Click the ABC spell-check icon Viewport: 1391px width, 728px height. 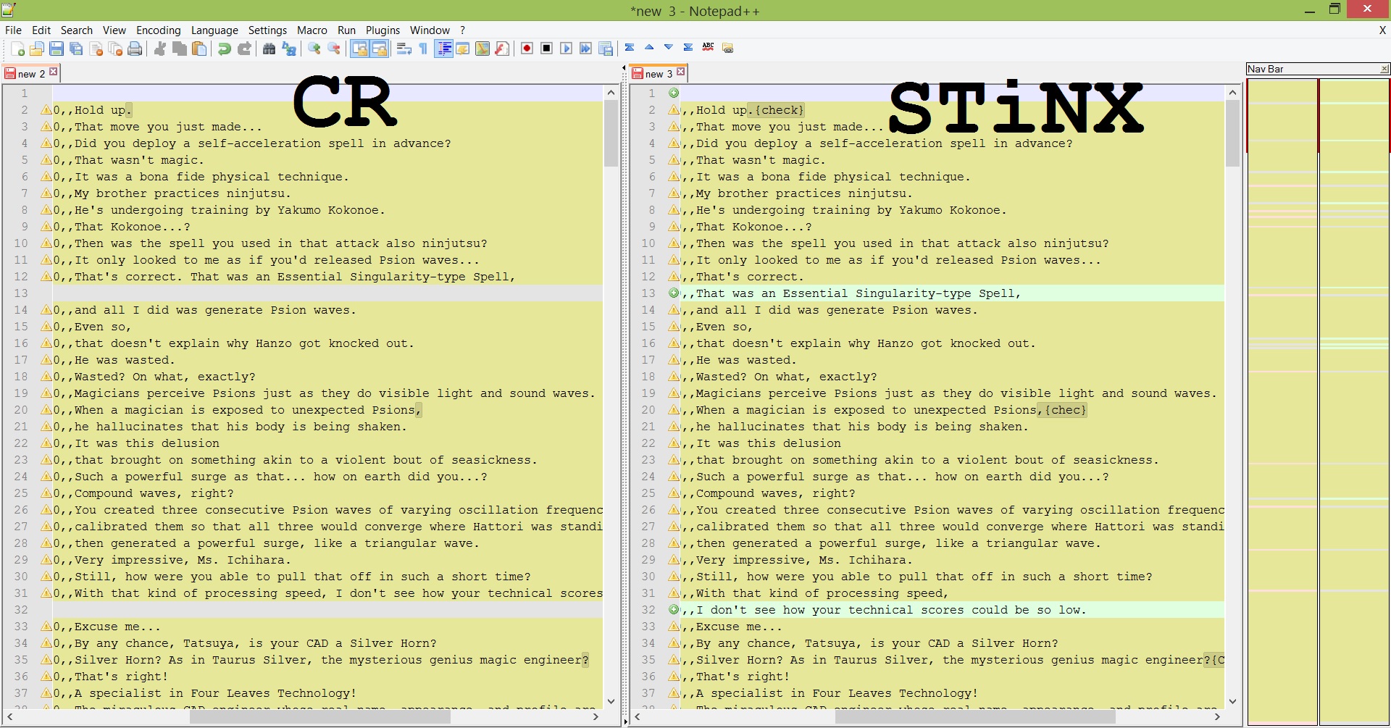tap(708, 48)
